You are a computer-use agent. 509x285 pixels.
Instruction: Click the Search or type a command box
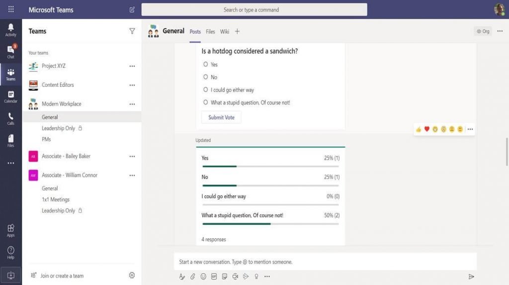(254, 10)
